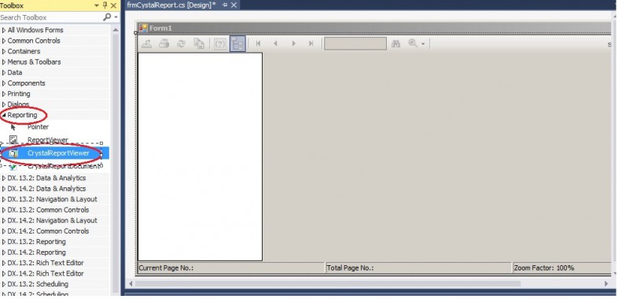This screenshot has height=299, width=618.
Task: Click the page number input box
Action: pos(355,44)
